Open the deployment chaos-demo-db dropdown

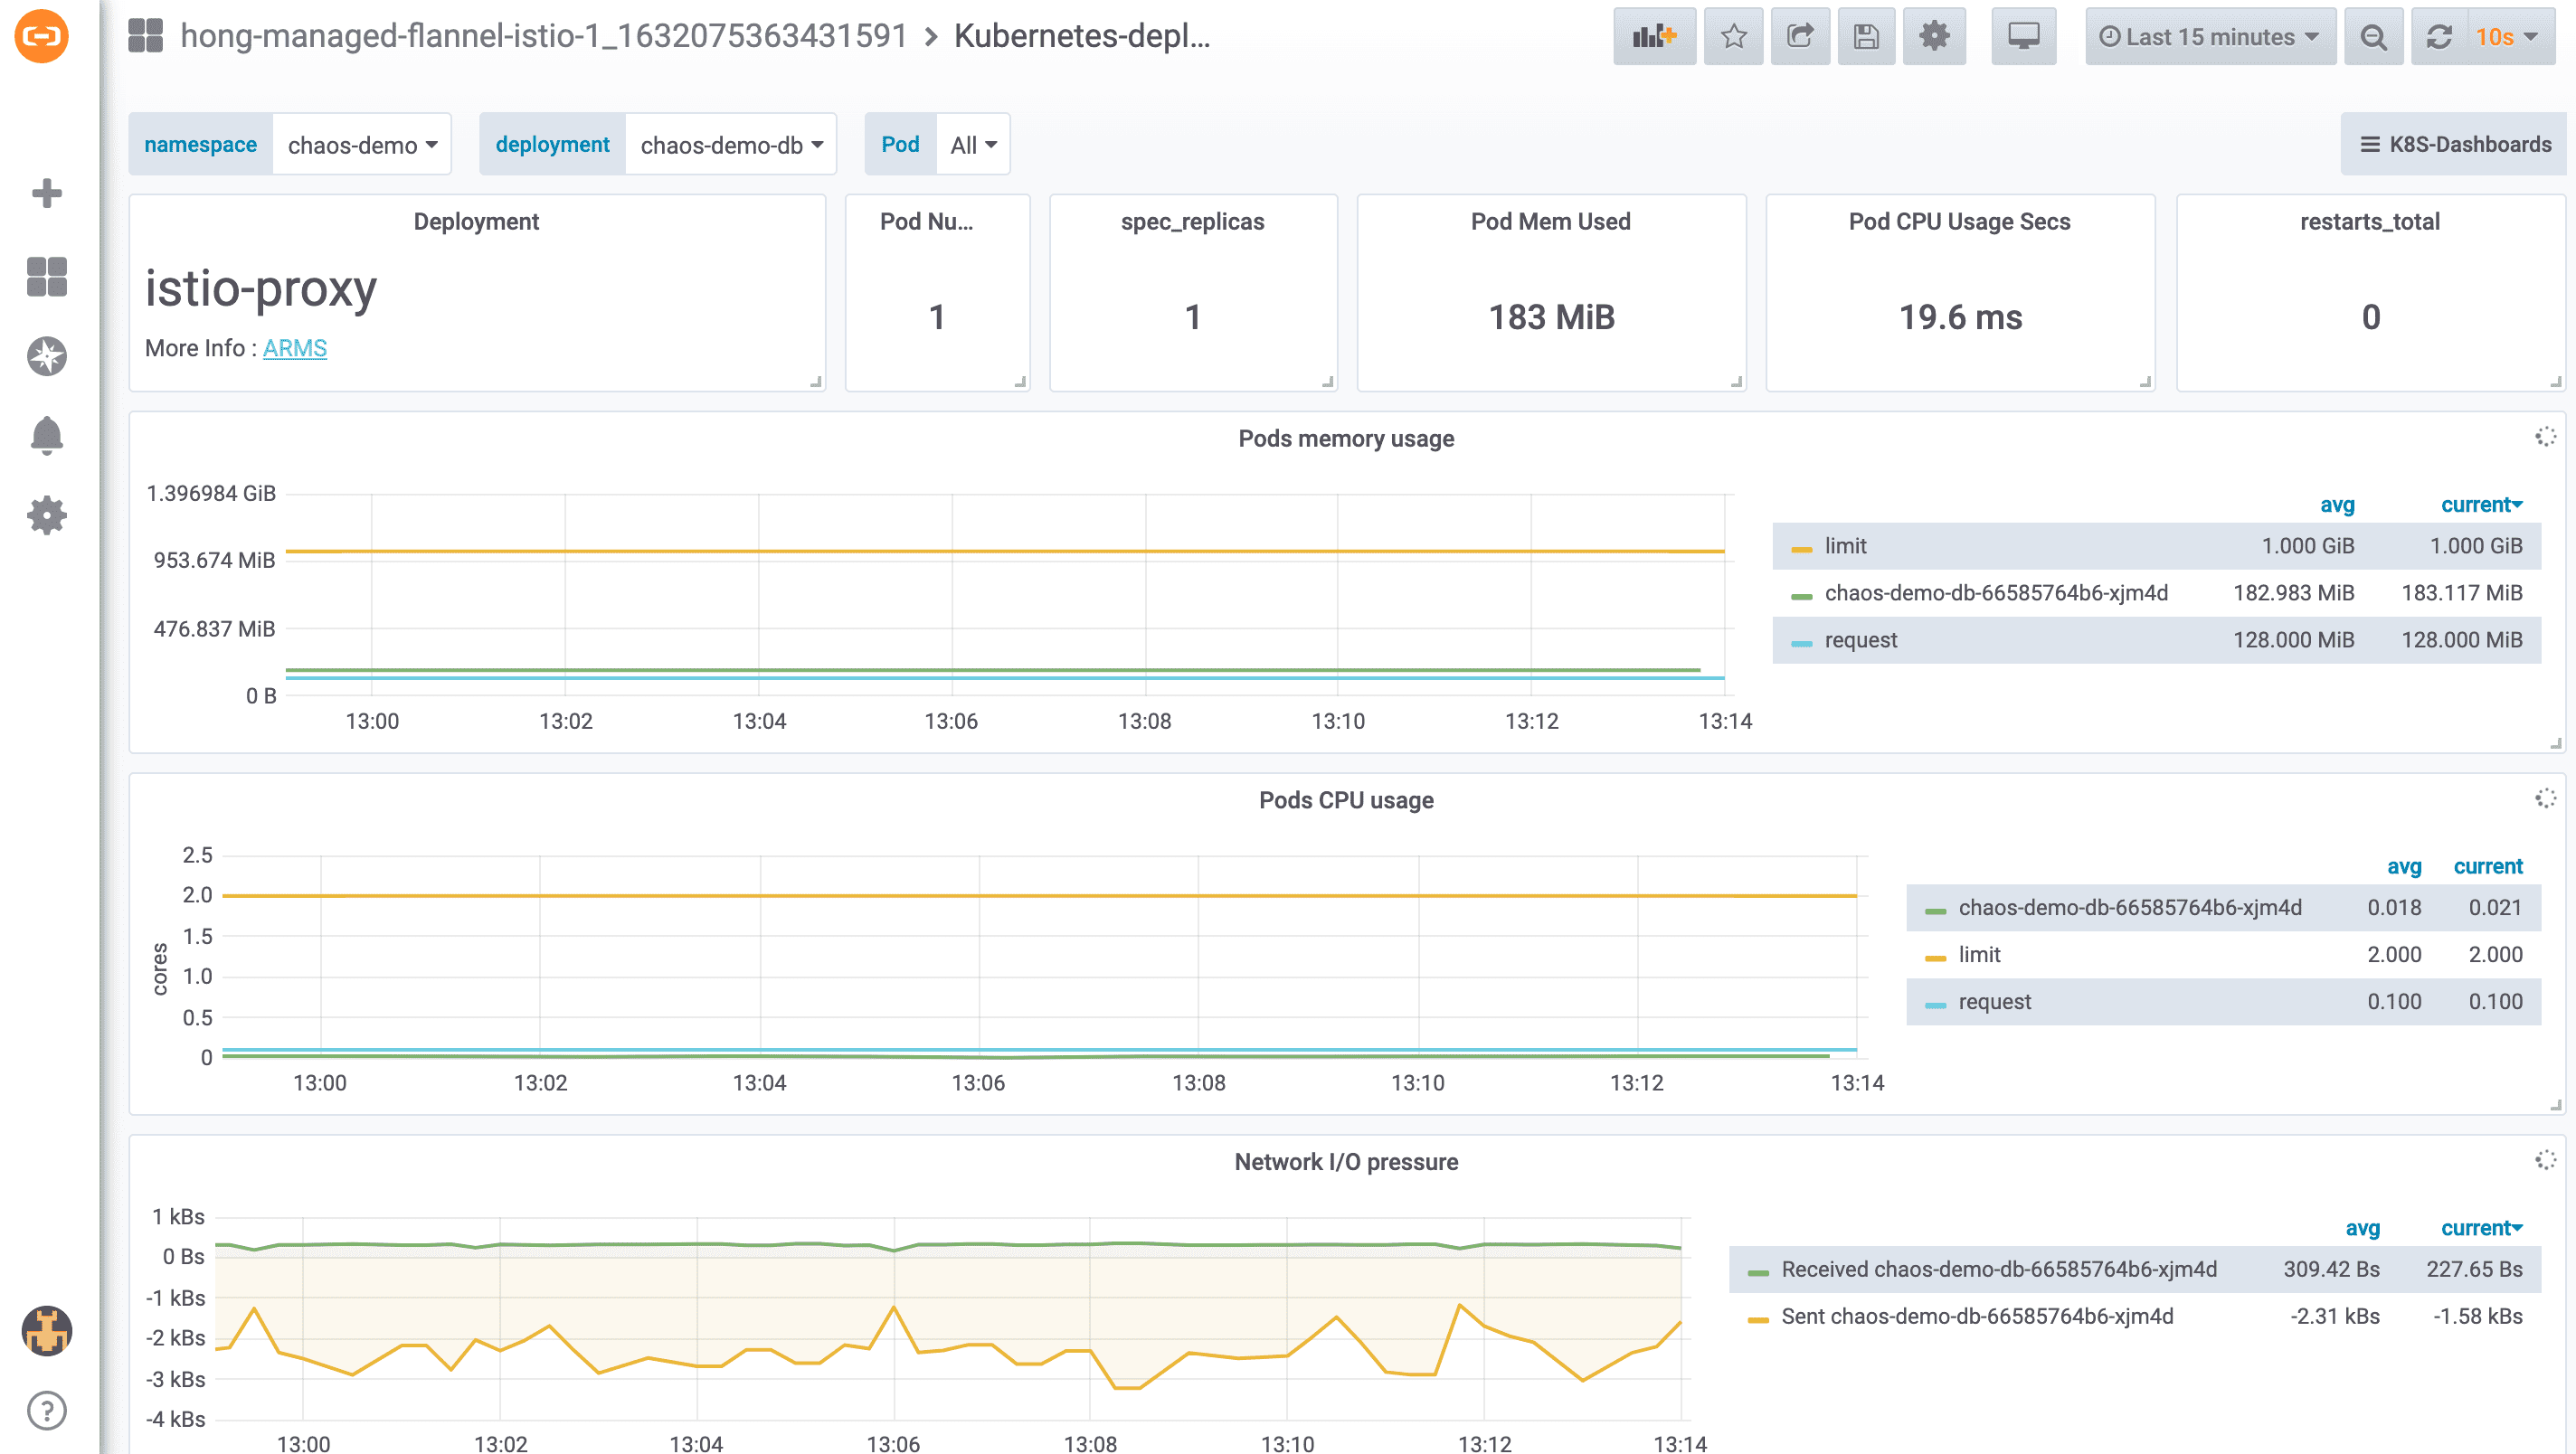point(730,145)
